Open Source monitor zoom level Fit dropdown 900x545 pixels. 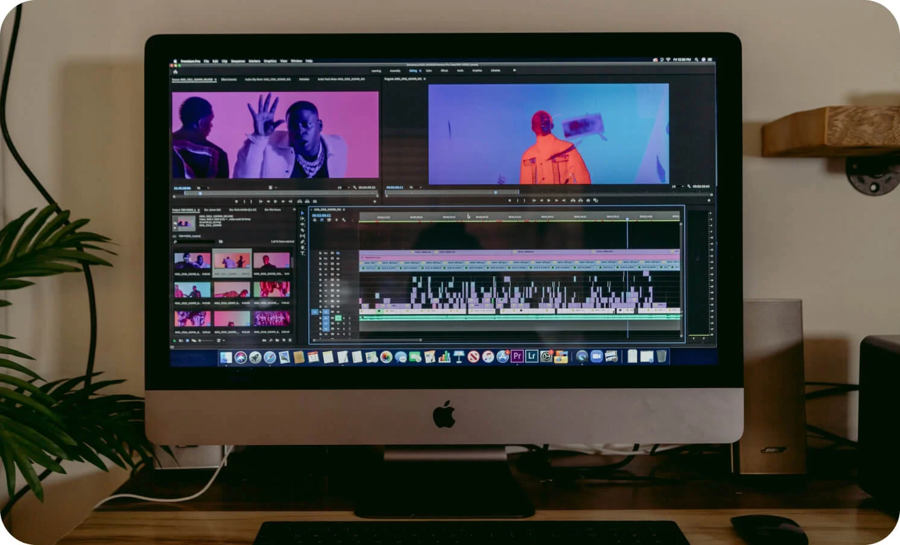(203, 188)
